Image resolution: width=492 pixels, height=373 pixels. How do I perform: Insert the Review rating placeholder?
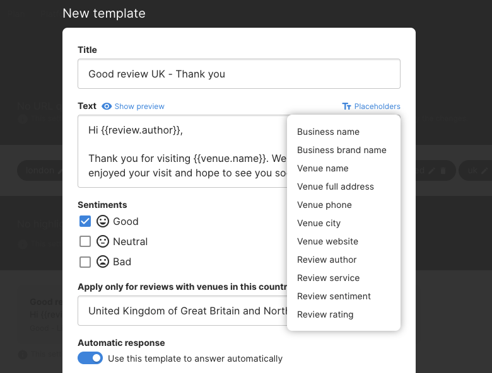(325, 314)
